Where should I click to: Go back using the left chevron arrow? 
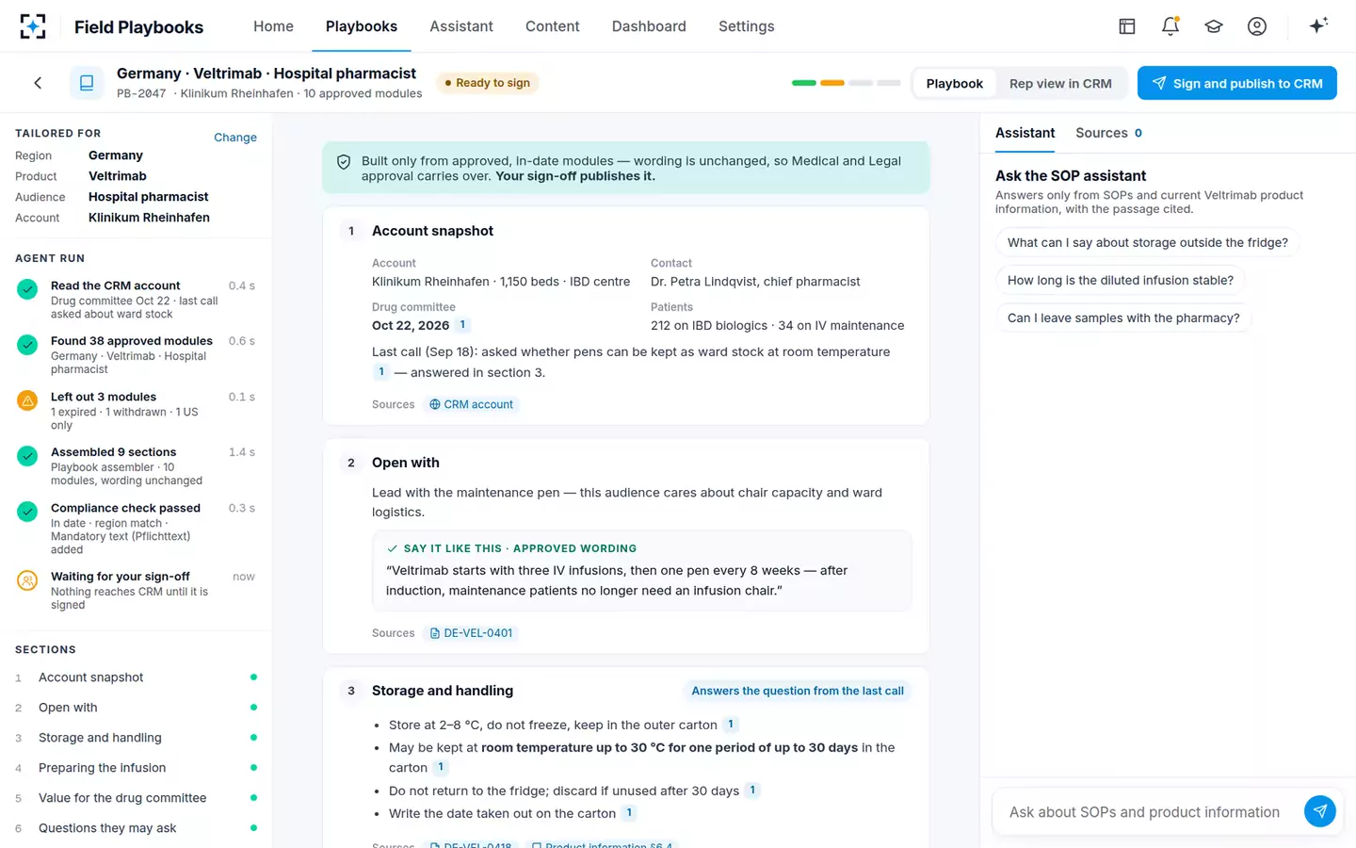tap(38, 83)
